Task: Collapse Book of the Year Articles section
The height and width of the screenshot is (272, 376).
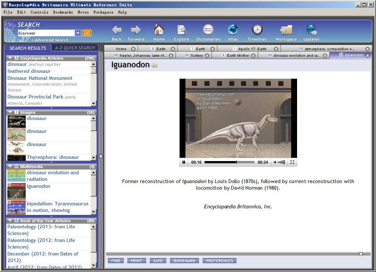Action: [10, 221]
